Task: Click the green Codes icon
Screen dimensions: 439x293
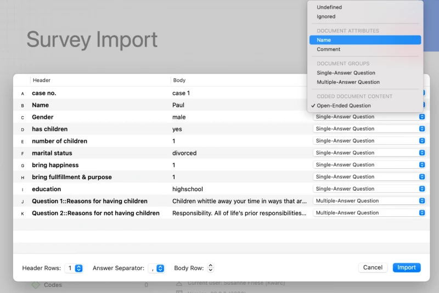Action: coord(36,285)
